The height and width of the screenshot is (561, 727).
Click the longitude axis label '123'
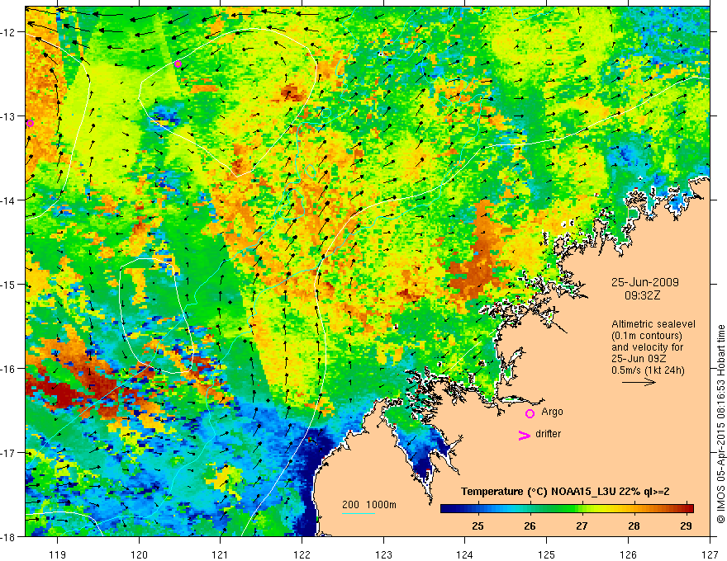[x=383, y=555]
